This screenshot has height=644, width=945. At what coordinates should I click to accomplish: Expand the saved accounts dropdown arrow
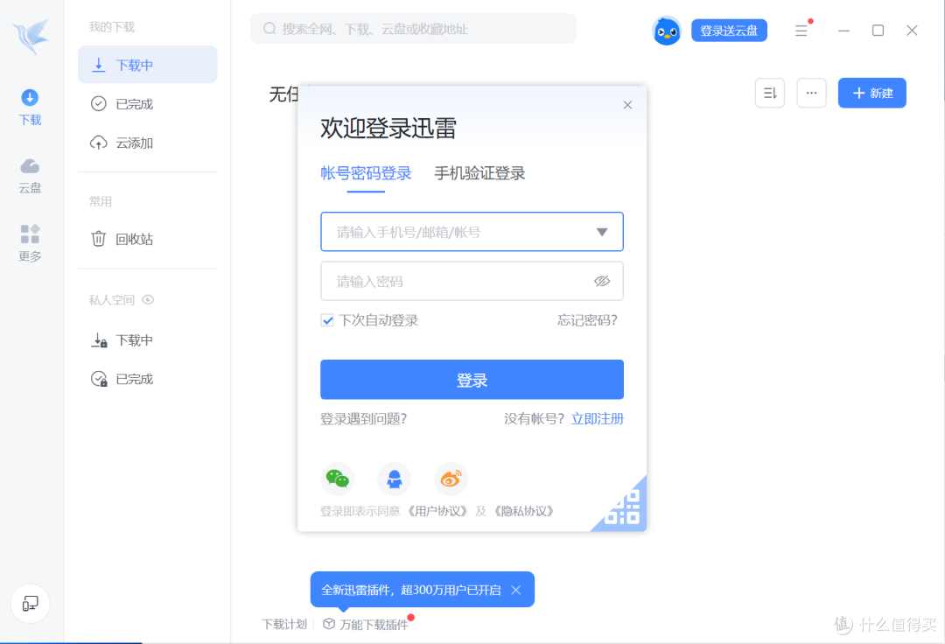[x=601, y=232]
